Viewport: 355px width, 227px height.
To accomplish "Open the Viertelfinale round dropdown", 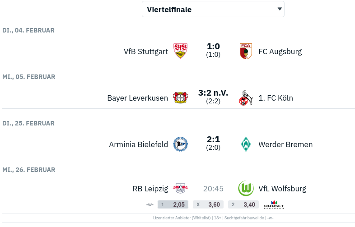I will click(213, 9).
